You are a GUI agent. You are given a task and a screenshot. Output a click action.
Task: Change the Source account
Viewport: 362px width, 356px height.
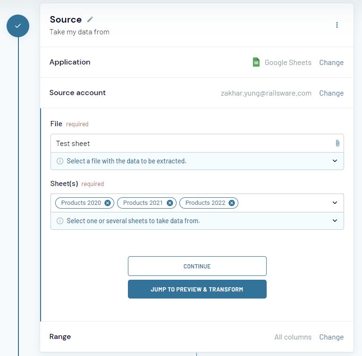(x=331, y=93)
